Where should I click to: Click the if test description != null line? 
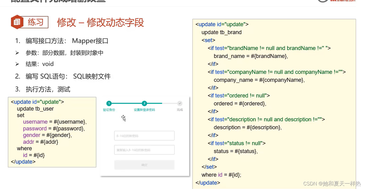pyautogui.click(x=266, y=119)
